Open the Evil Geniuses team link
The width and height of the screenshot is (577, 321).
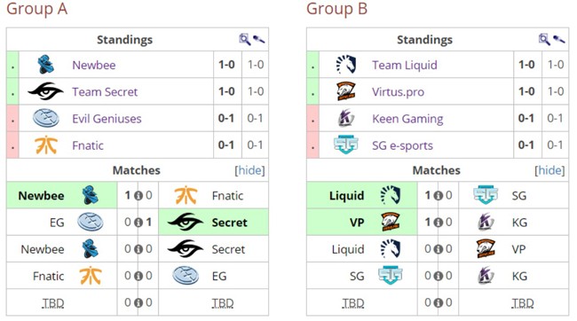107,119
